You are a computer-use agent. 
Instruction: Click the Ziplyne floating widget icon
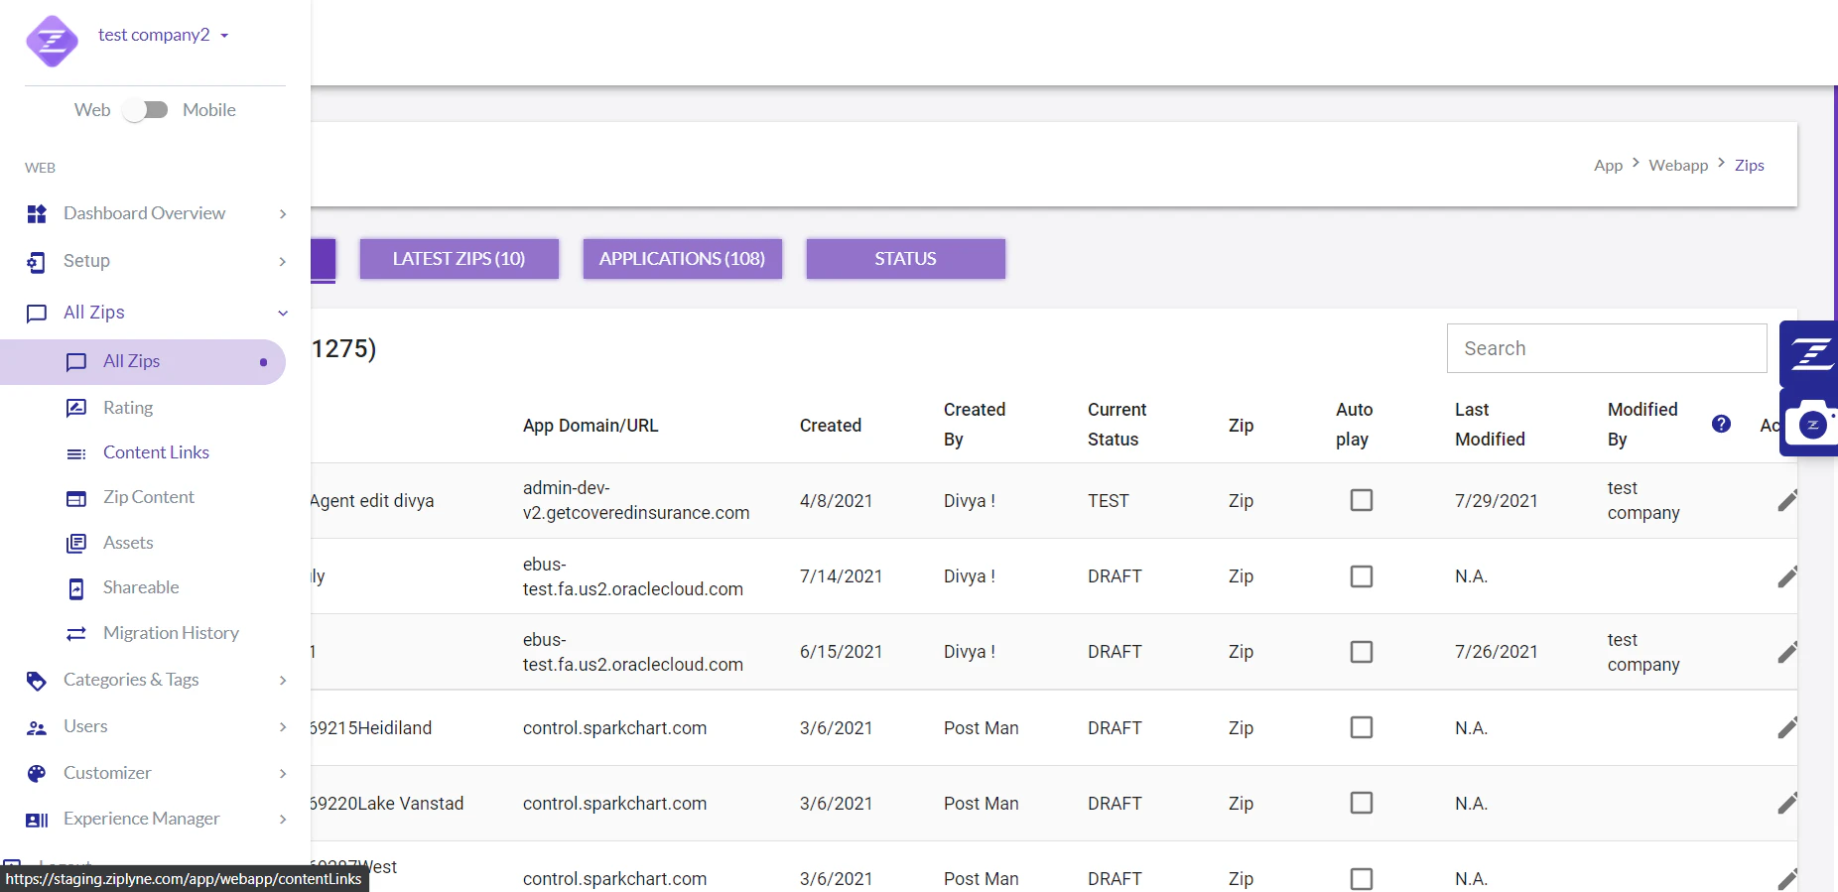pyautogui.click(x=1811, y=352)
